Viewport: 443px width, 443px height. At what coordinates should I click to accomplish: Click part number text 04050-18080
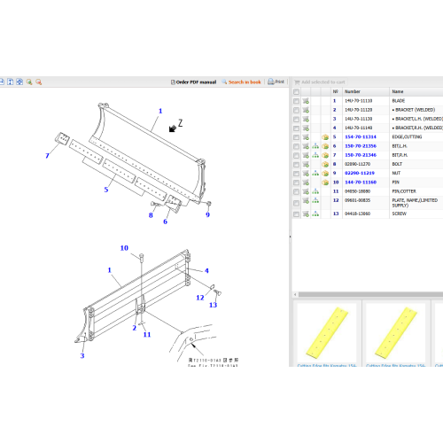(357, 191)
